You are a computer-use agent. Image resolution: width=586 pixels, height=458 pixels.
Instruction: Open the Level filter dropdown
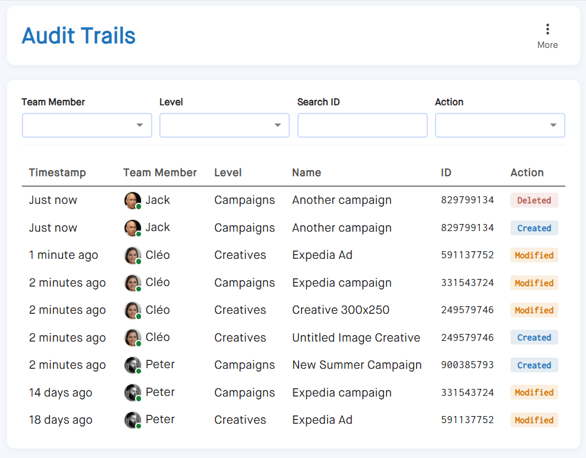(x=224, y=125)
